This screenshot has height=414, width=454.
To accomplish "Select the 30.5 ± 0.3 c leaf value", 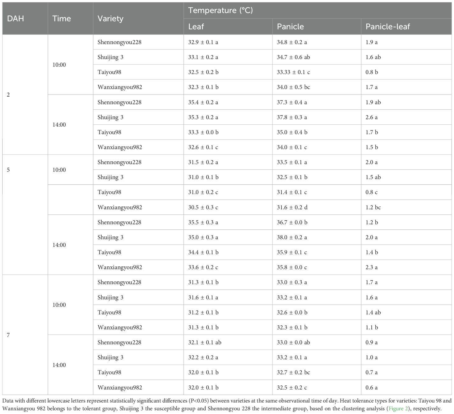I will click(x=203, y=207).
